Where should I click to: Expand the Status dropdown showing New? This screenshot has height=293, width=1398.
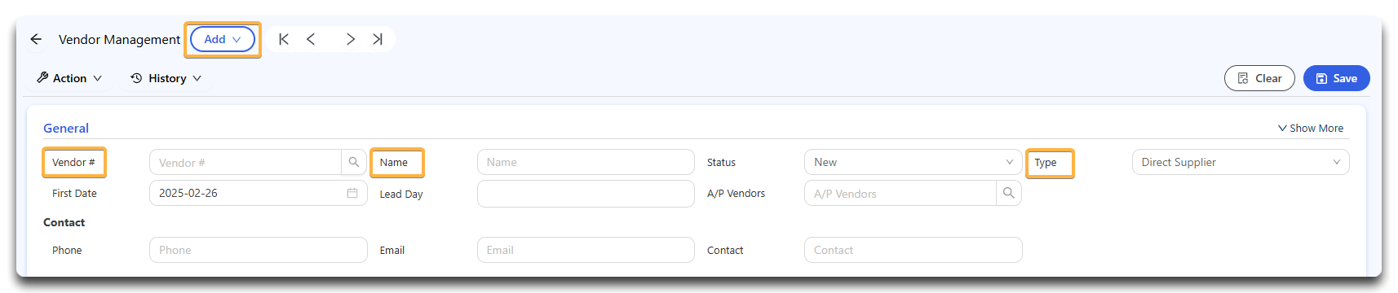click(x=913, y=162)
